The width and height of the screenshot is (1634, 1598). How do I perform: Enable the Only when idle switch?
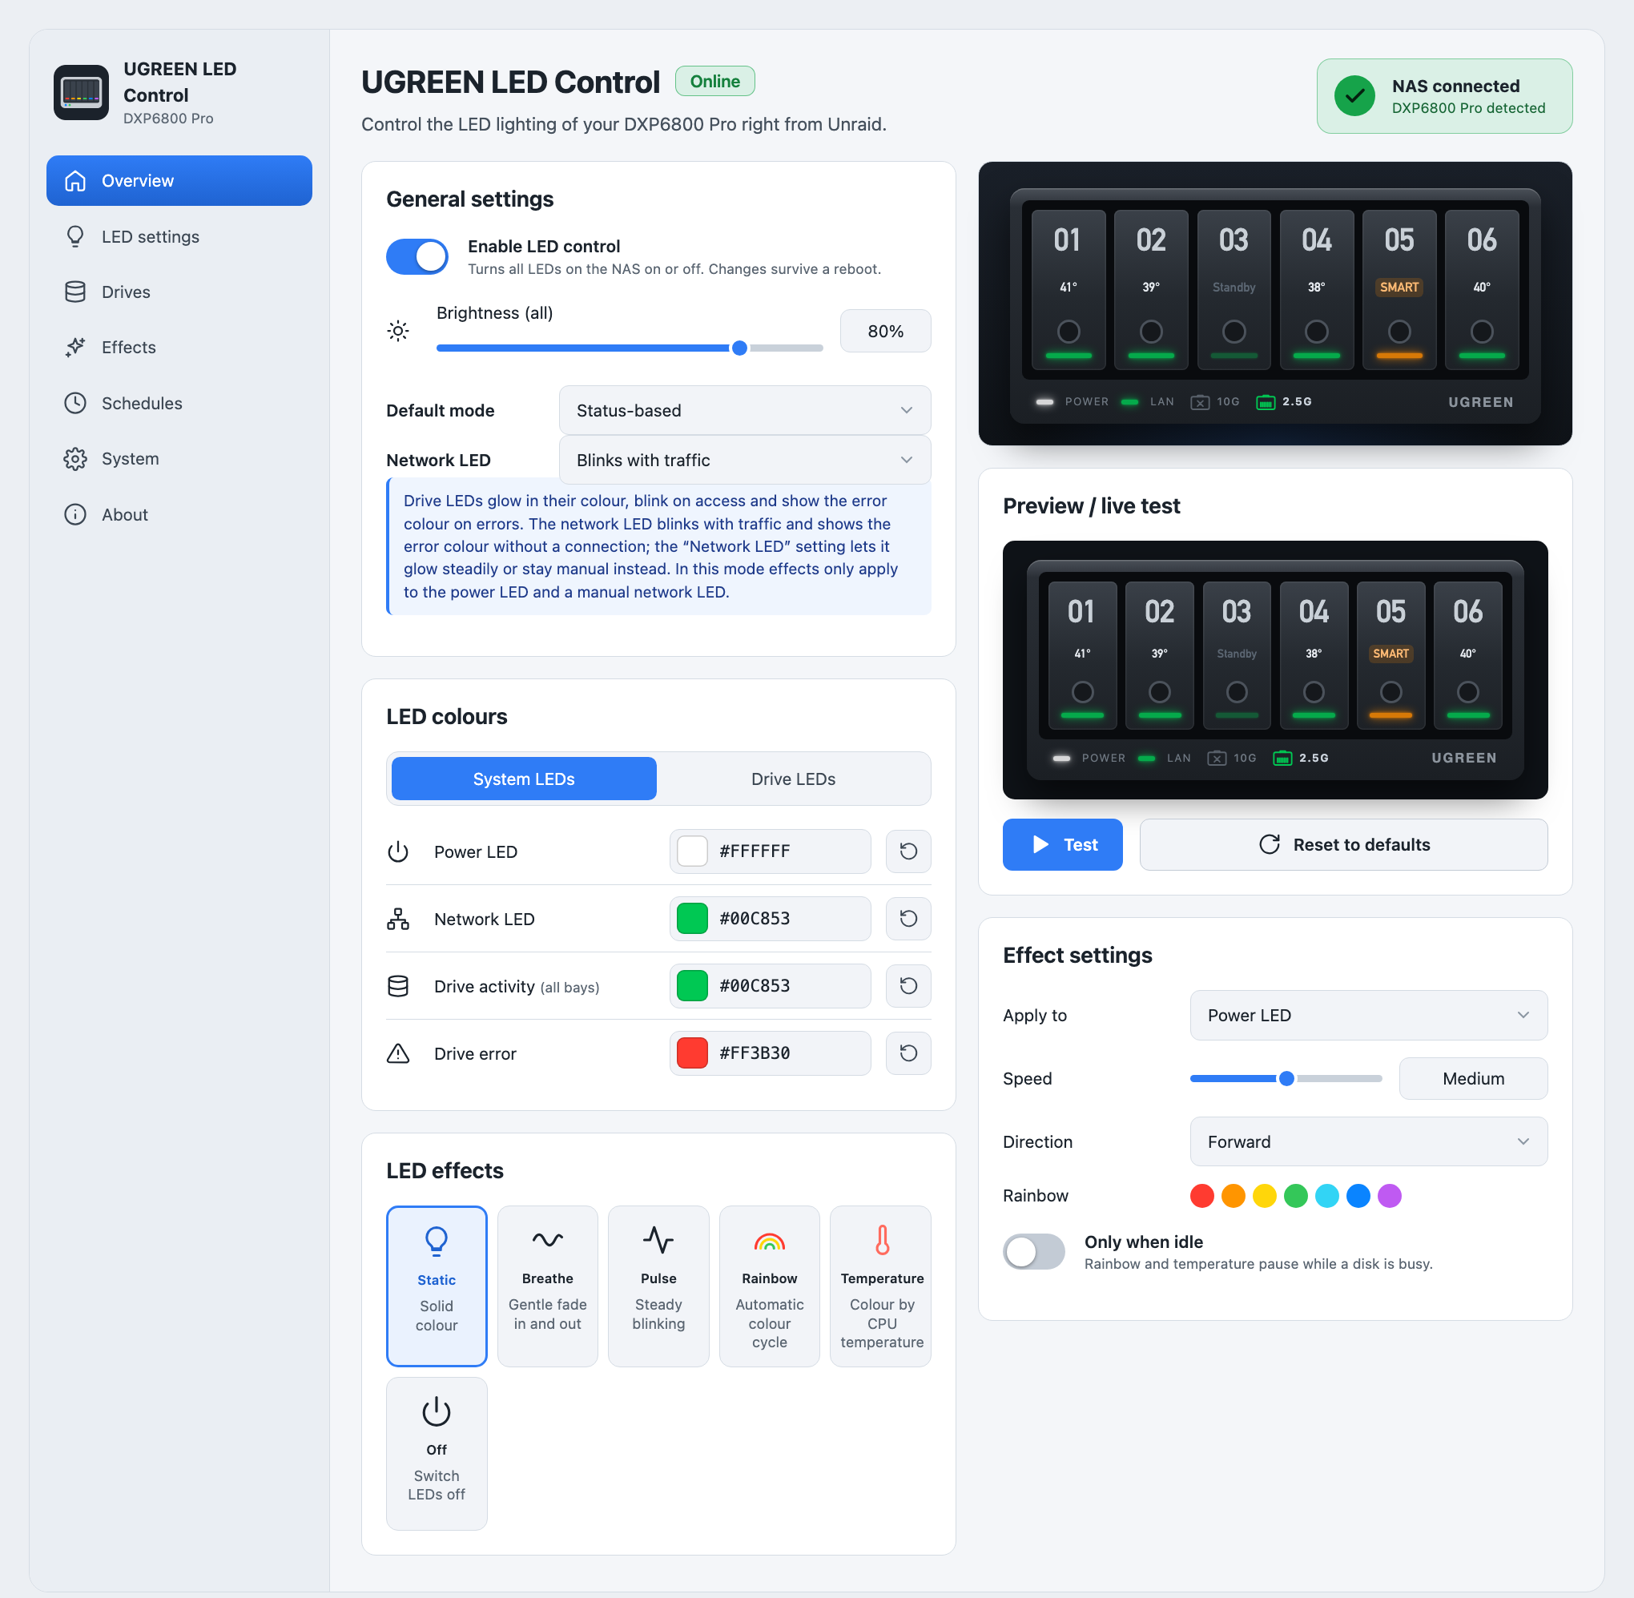(x=1034, y=1251)
